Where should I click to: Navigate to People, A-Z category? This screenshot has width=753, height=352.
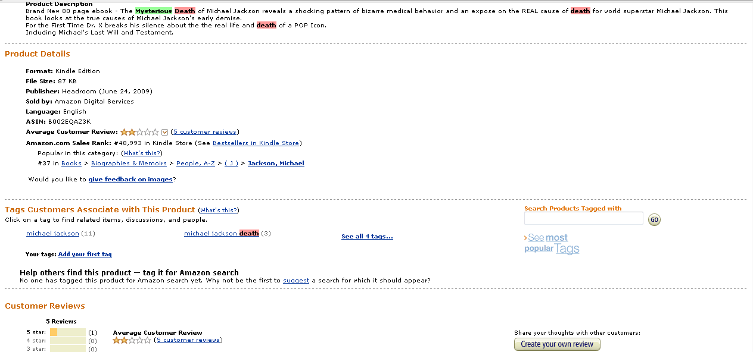coord(195,164)
